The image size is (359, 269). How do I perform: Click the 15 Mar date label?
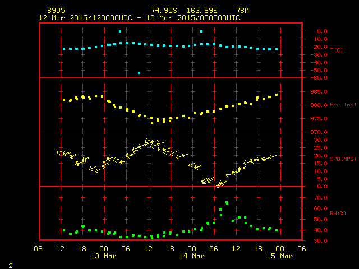[279, 256]
